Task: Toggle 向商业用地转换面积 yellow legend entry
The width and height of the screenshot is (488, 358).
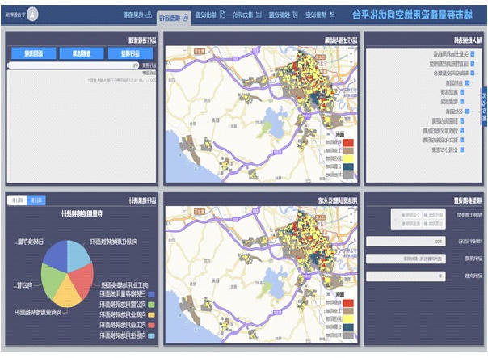Action: (x=127, y=314)
